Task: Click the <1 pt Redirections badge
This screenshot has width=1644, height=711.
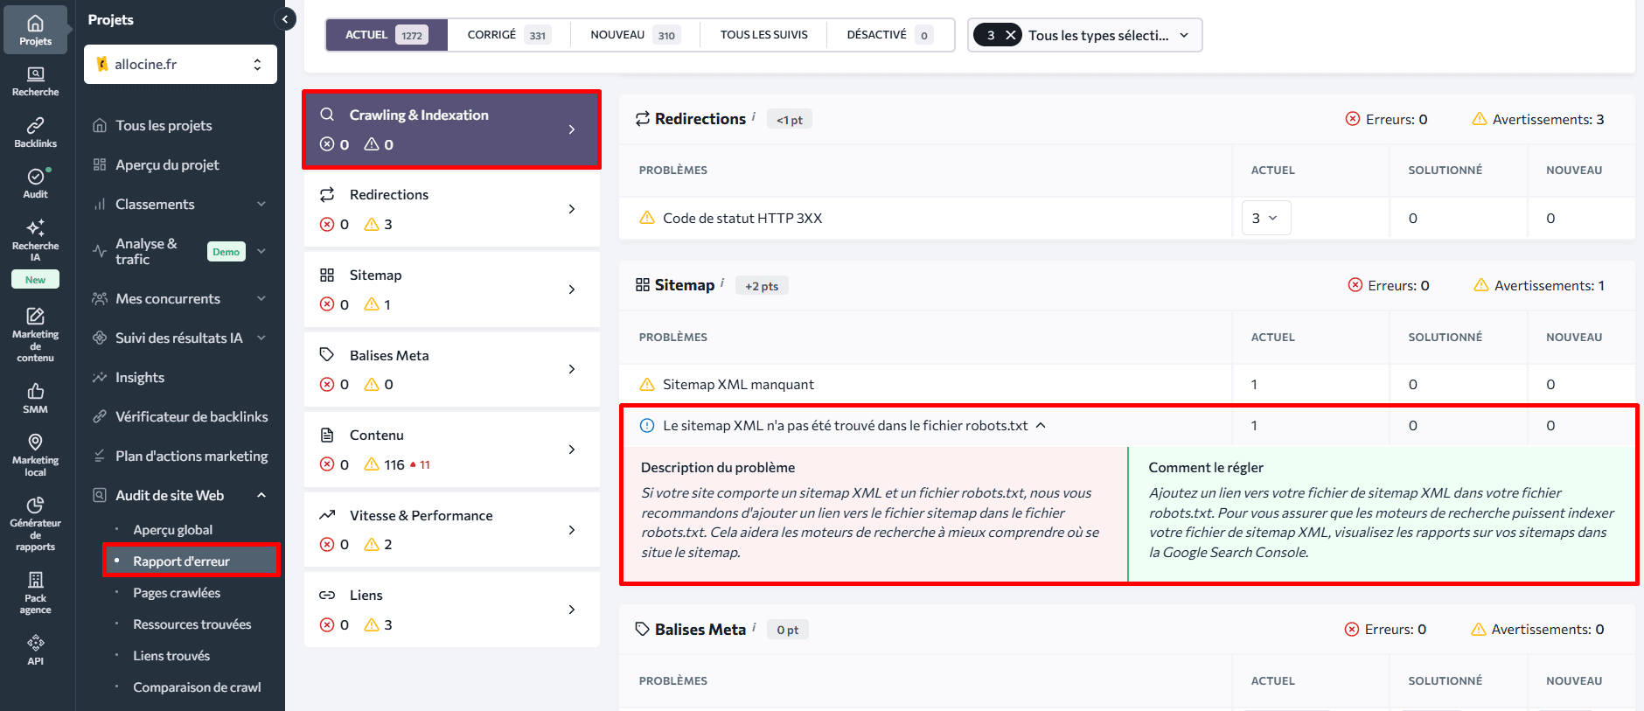Action: 789,120
